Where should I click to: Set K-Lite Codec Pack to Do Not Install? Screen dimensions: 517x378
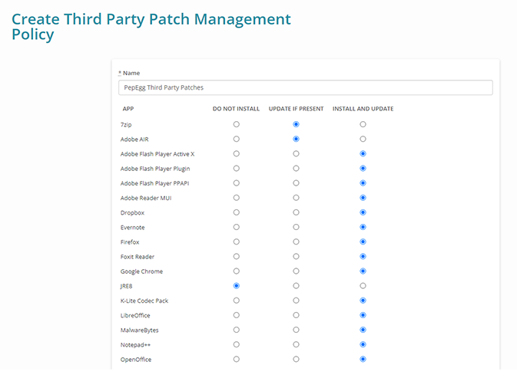[x=237, y=301]
